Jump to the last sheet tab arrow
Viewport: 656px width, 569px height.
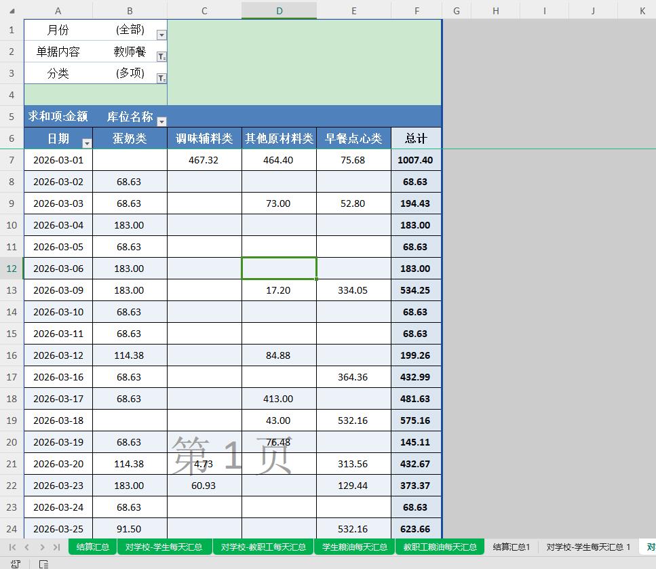[x=56, y=547]
